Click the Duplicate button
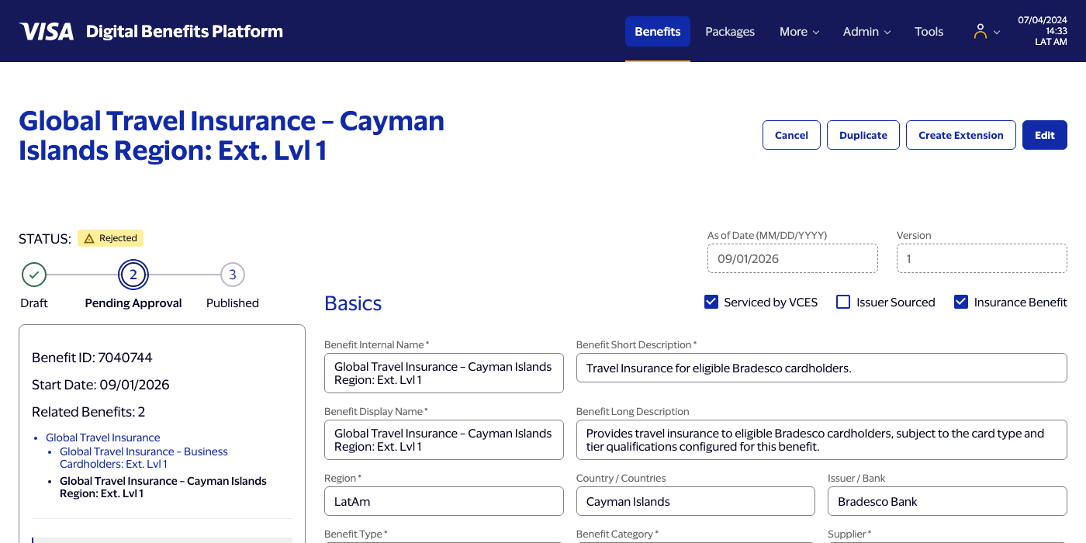This screenshot has height=543, width=1086. point(863,135)
